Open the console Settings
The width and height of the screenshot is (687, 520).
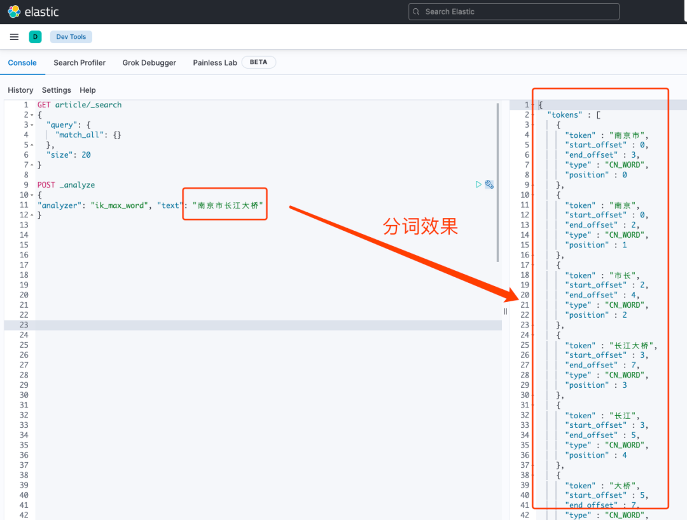pyautogui.click(x=57, y=90)
